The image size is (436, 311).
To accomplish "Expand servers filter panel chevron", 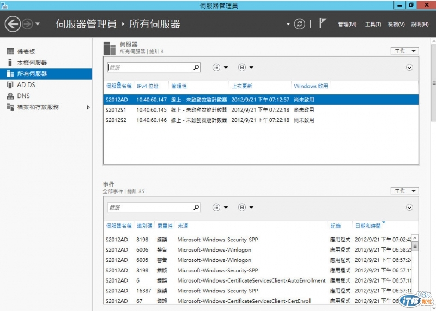I will (x=409, y=68).
